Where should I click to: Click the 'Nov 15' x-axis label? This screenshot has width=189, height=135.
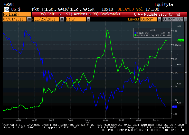coord(156,120)
